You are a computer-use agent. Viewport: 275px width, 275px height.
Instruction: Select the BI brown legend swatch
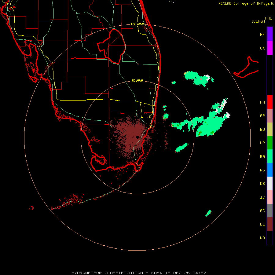coord(270,224)
